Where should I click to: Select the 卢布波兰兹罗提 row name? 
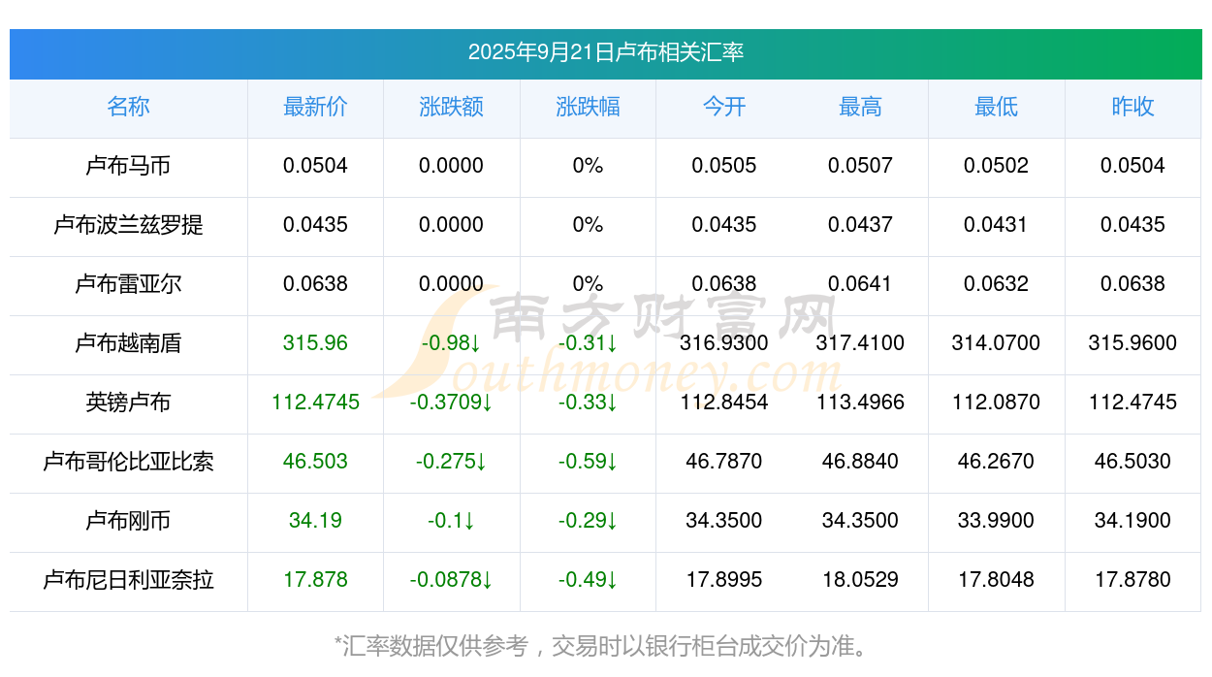click(x=128, y=225)
